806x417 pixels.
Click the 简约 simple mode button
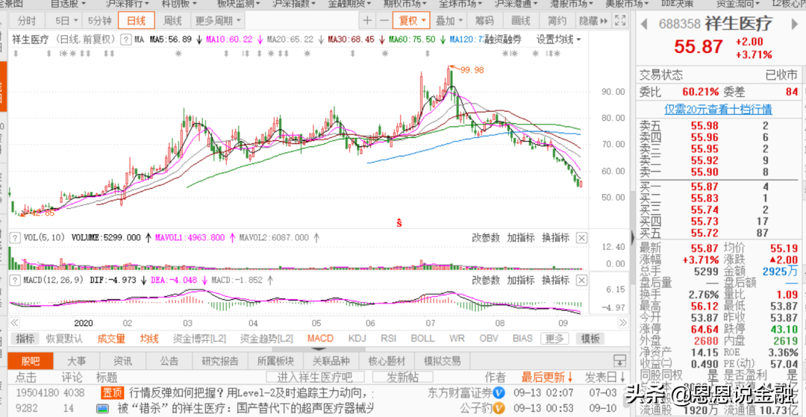tap(557, 21)
